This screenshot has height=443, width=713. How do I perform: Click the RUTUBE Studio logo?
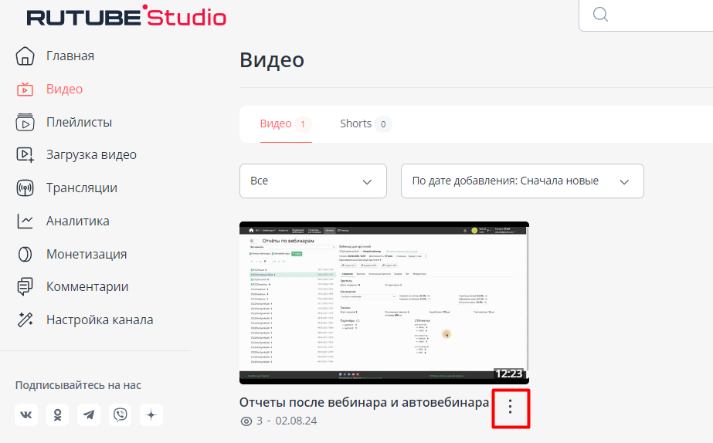point(127,16)
